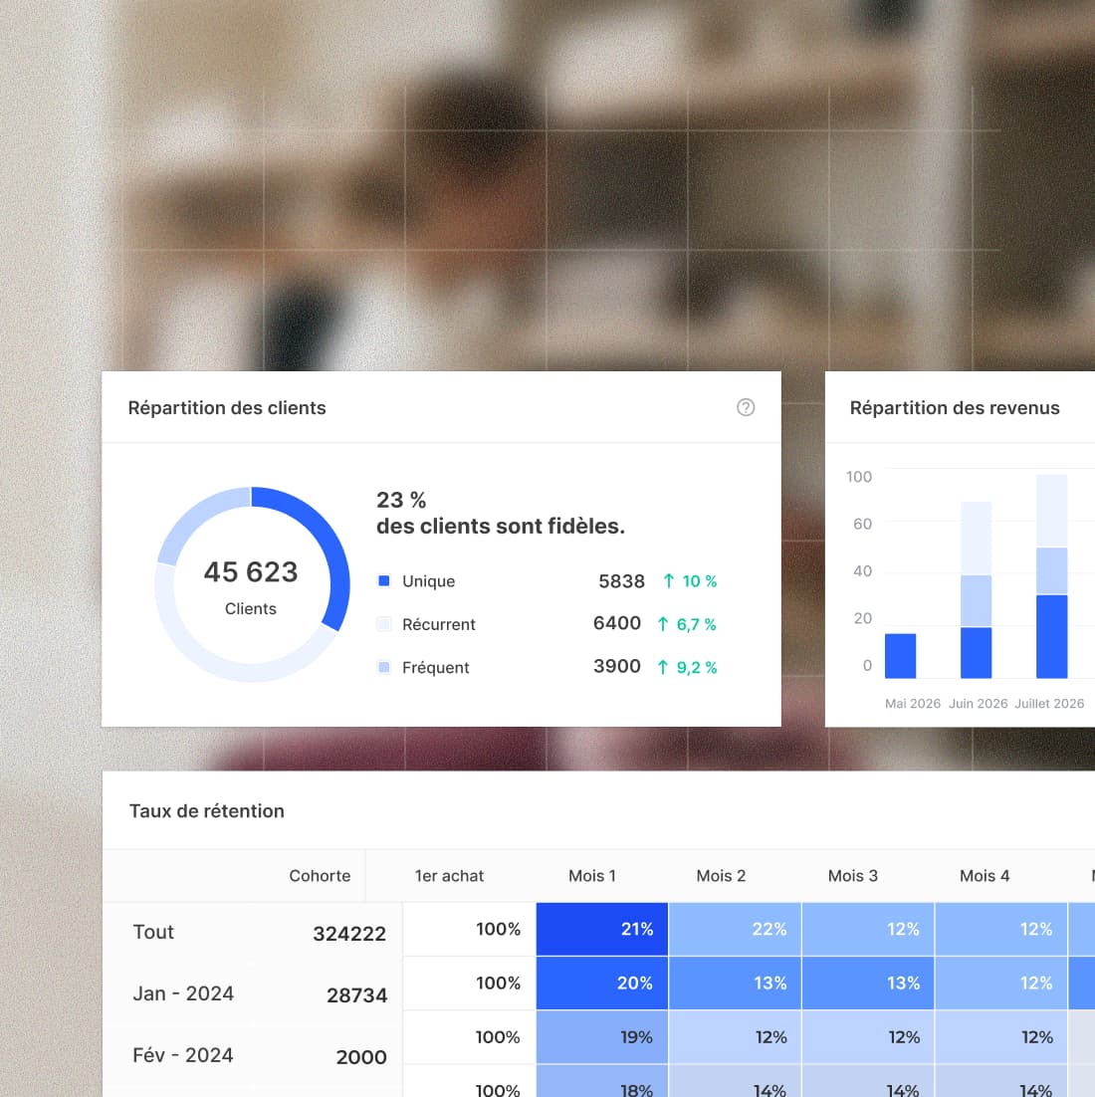
Task: Click the Mois 2 column header
Action: [721, 876]
